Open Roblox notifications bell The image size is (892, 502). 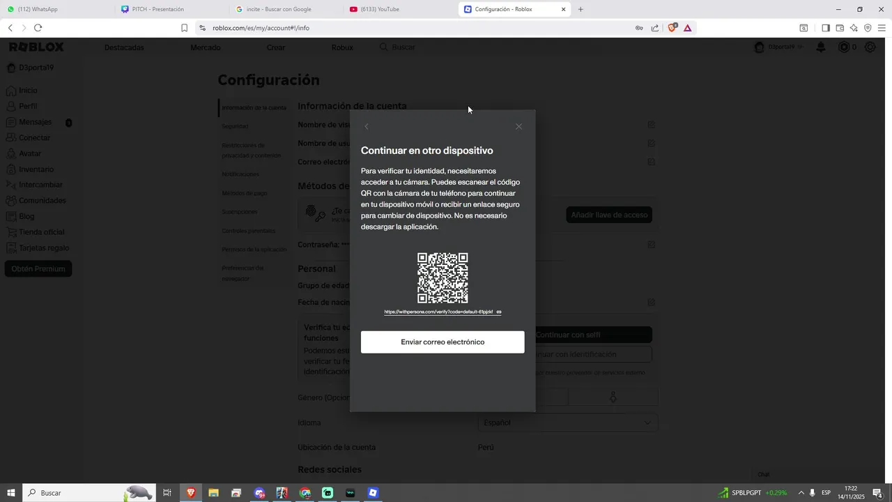tap(821, 47)
